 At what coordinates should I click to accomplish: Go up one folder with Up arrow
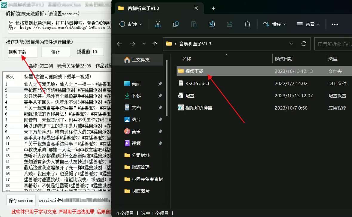pyautogui.click(x=155, y=44)
